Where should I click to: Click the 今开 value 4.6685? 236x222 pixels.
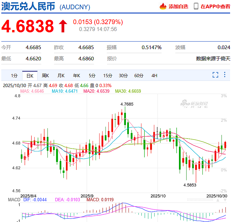(33, 48)
